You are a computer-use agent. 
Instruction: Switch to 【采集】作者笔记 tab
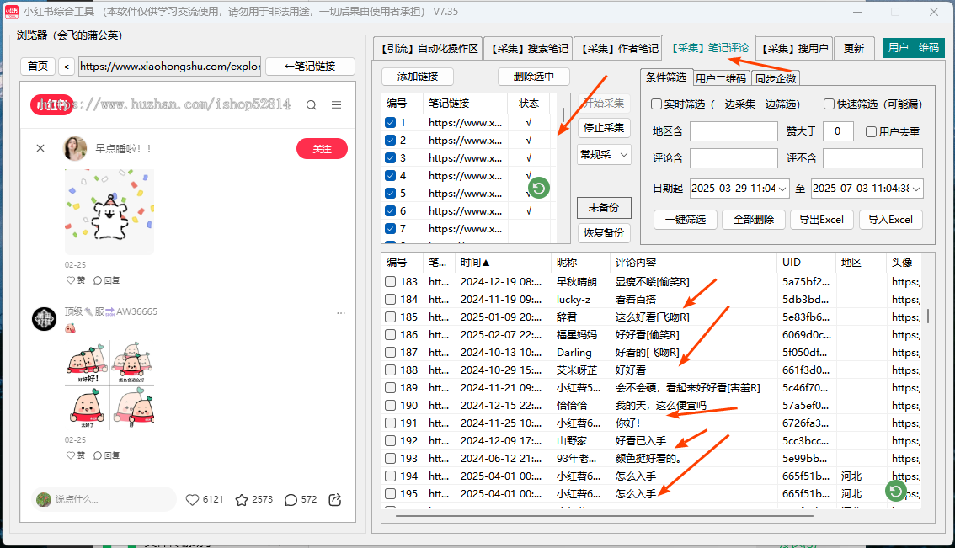point(619,48)
